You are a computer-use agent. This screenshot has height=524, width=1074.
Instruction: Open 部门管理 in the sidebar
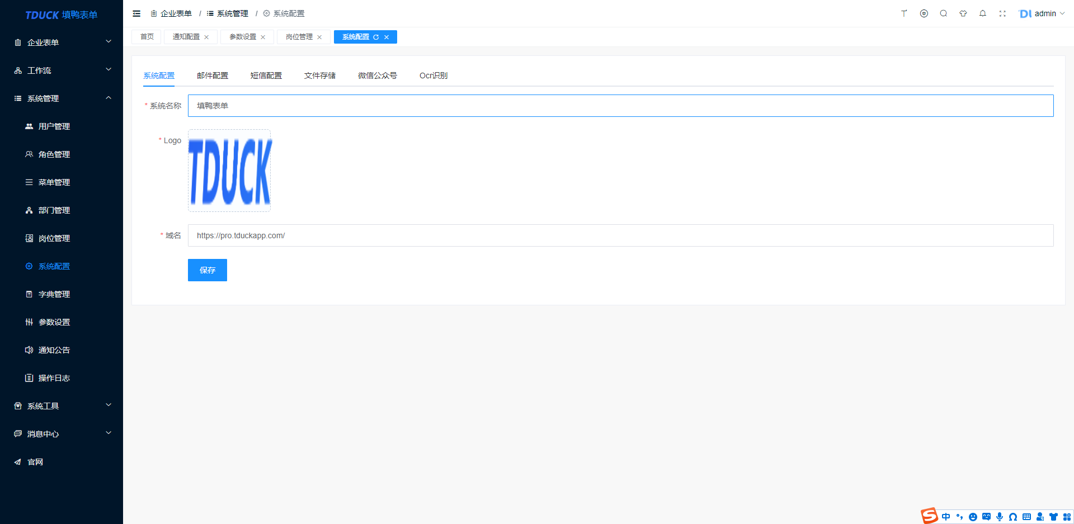pos(62,210)
